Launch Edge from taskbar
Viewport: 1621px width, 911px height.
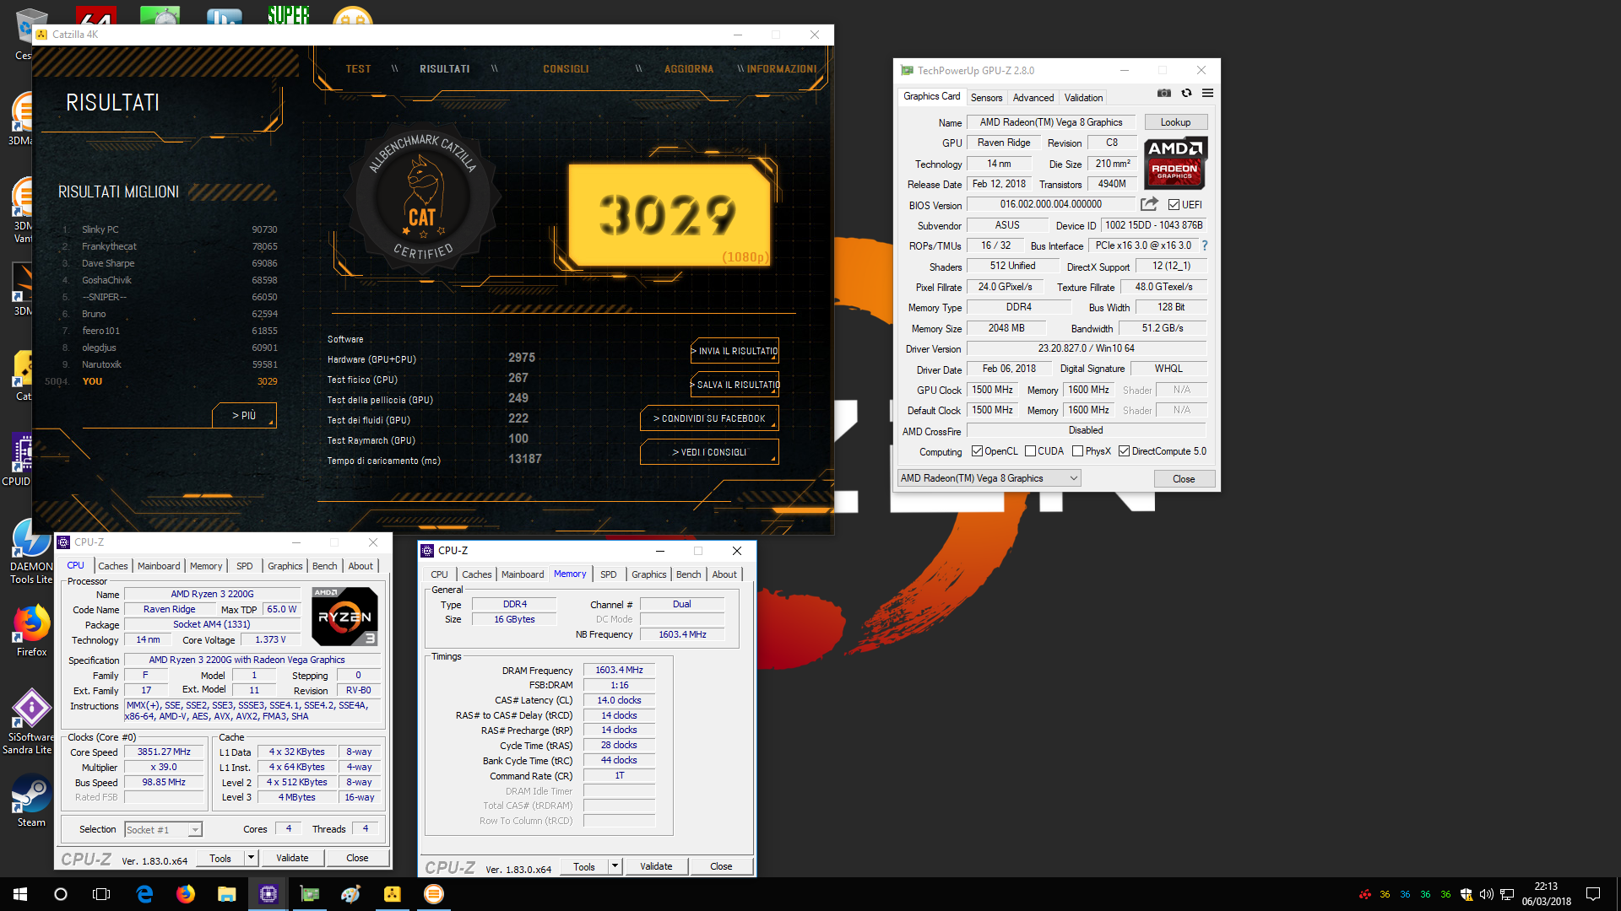(x=144, y=894)
